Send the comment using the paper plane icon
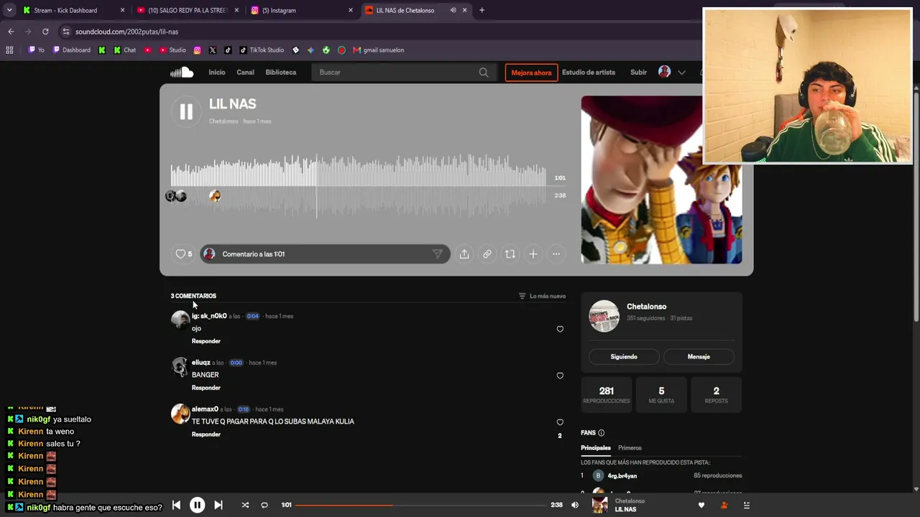This screenshot has width=920, height=517. pos(437,253)
